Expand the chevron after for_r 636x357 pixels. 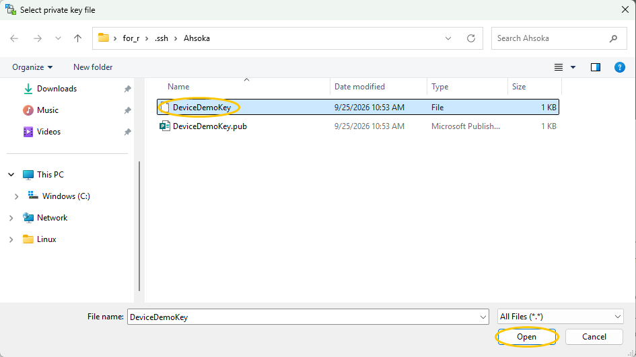pos(147,38)
